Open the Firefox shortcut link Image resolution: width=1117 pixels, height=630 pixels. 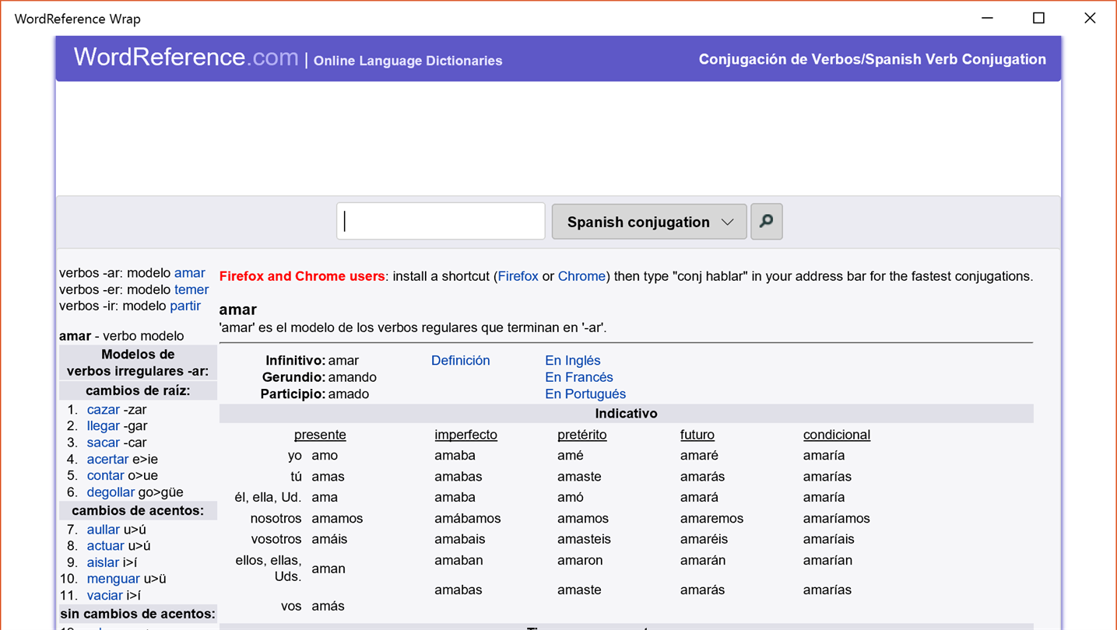click(518, 276)
